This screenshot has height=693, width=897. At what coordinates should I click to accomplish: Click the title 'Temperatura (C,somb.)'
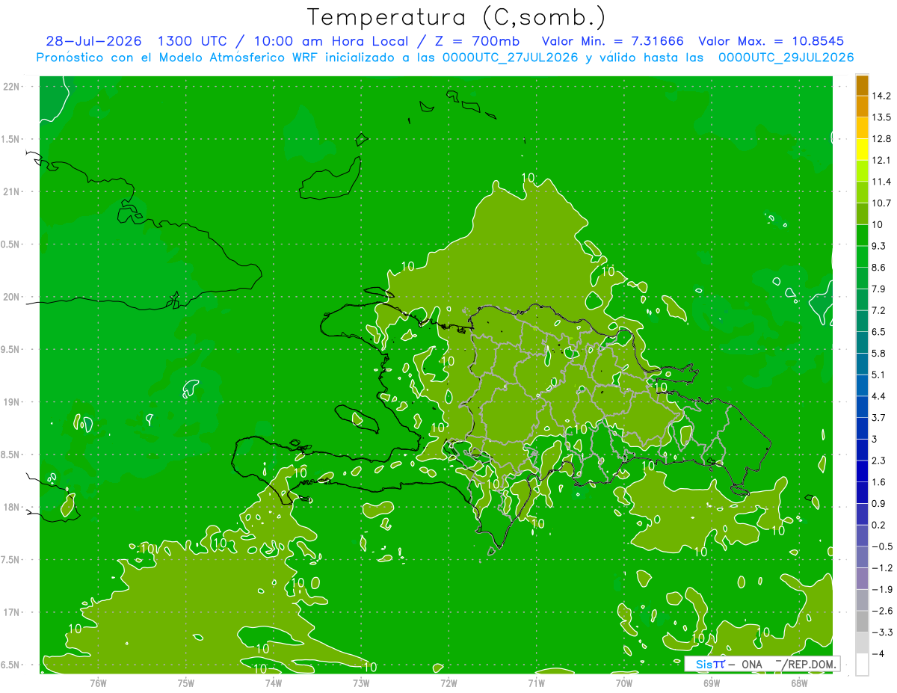[x=456, y=16]
